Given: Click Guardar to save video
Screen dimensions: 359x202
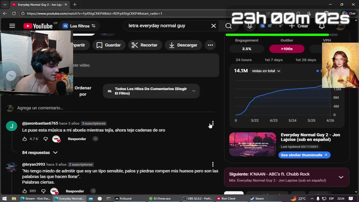Looking at the screenshot, I should [109, 45].
